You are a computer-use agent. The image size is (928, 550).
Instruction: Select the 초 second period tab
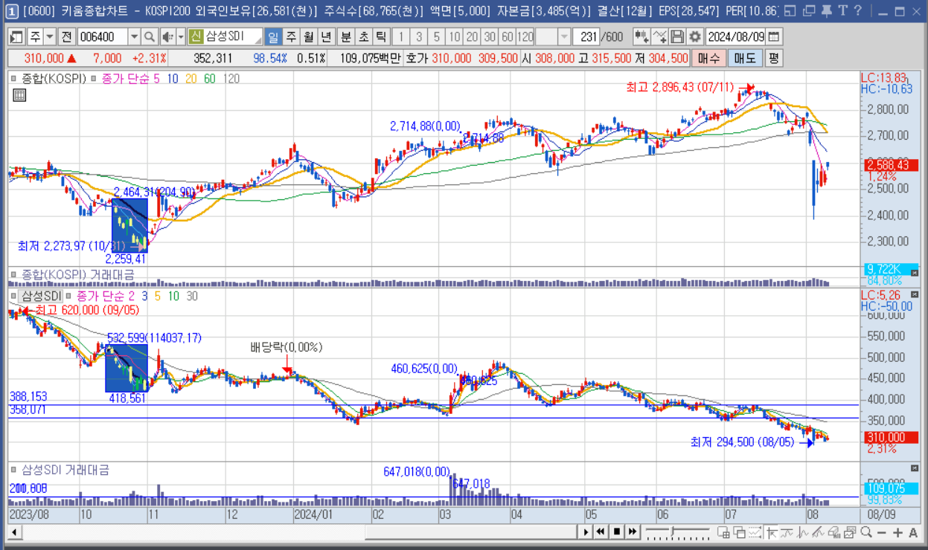[x=363, y=37]
